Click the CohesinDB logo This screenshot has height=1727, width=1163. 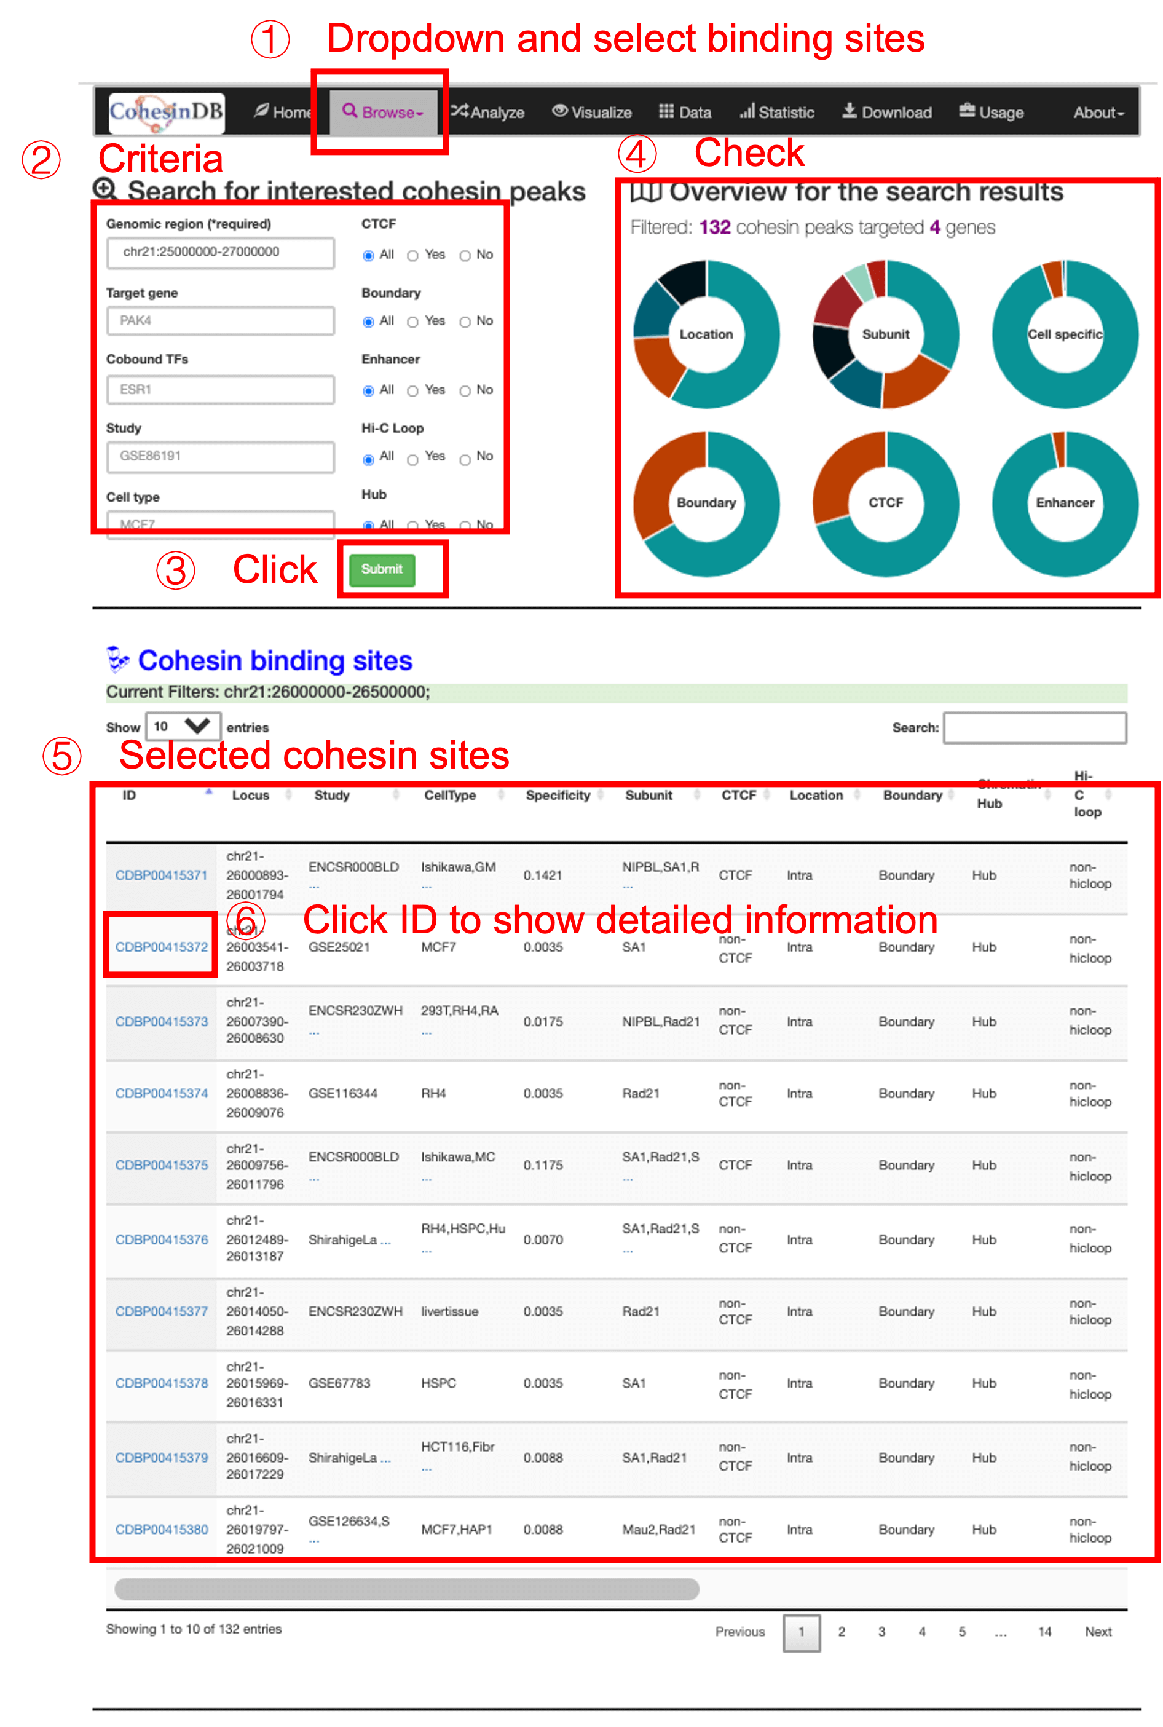coord(167,112)
